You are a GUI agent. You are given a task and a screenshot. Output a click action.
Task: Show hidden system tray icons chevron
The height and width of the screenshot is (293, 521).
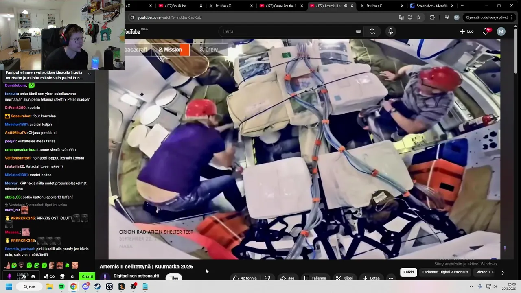[471, 287]
